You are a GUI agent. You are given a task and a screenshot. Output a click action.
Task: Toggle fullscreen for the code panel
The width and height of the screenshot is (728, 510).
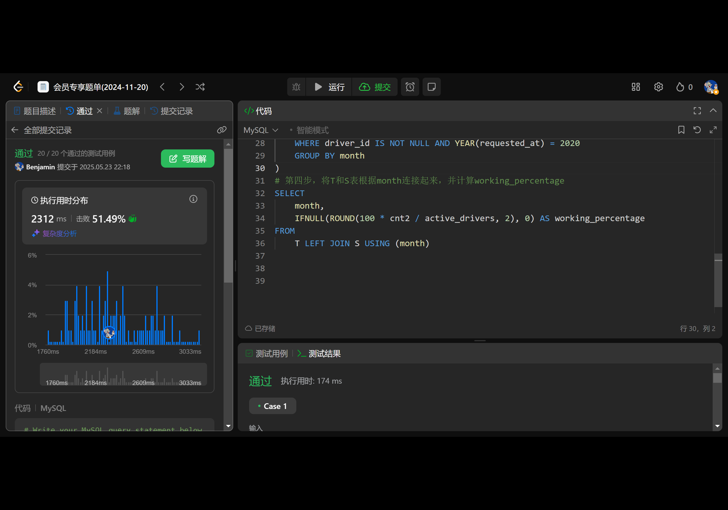697,111
